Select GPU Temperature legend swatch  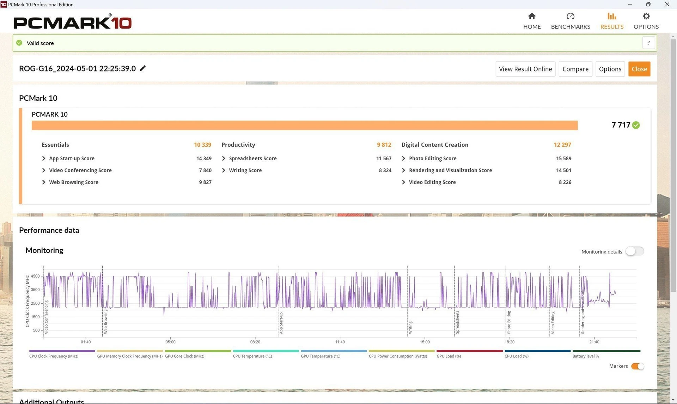(x=334, y=351)
